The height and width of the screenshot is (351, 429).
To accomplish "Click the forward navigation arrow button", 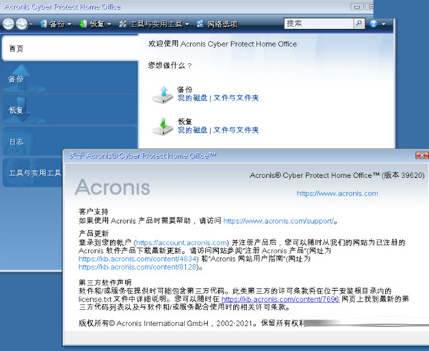I will (x=22, y=24).
